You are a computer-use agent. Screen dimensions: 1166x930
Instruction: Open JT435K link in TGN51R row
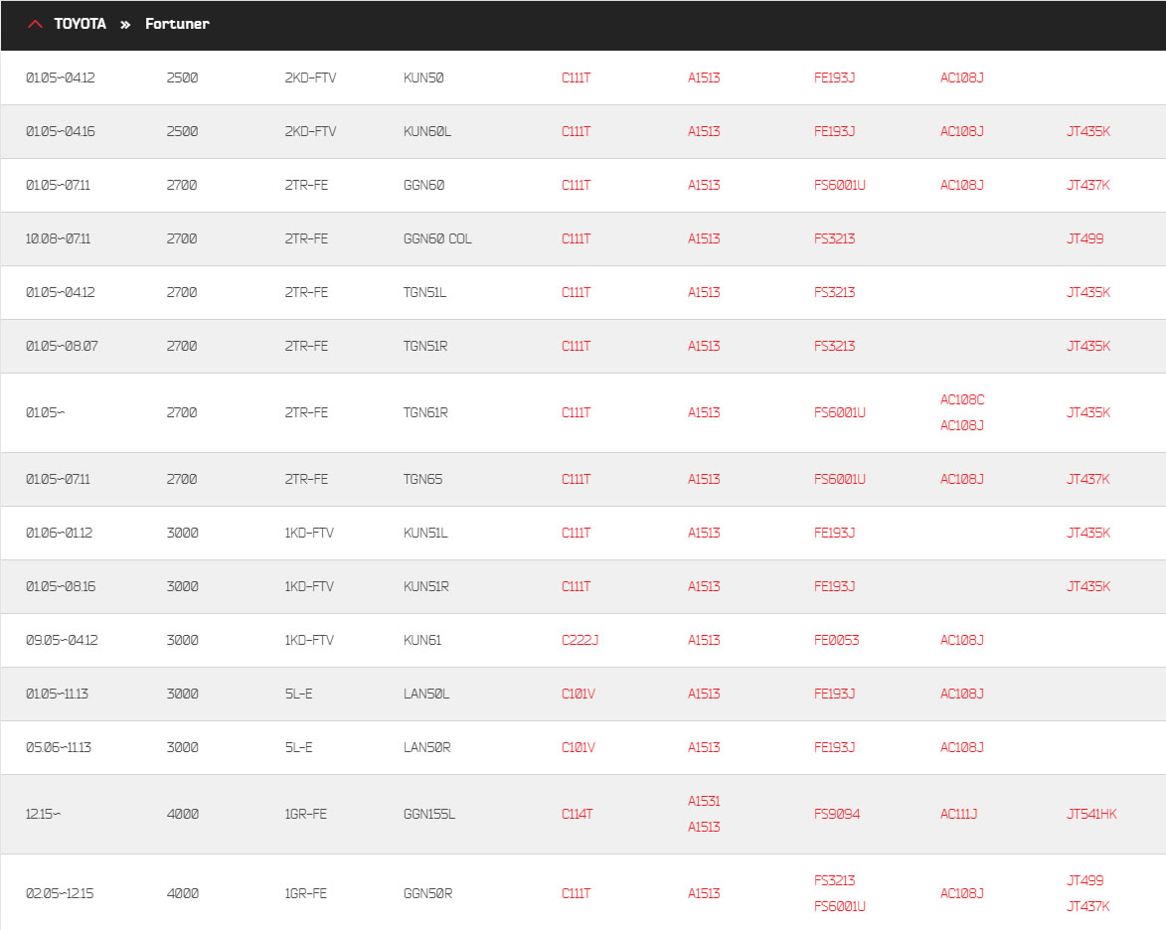pyautogui.click(x=1087, y=346)
